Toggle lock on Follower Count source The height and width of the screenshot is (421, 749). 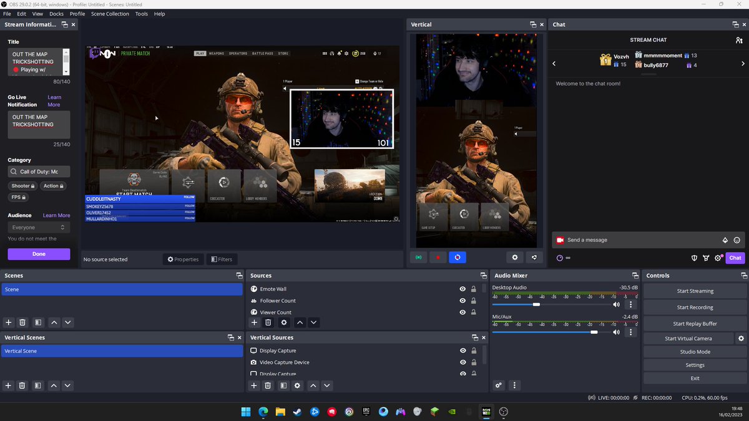coord(474,301)
